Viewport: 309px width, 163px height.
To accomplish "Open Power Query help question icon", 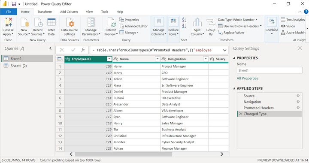I will (x=306, y=12).
